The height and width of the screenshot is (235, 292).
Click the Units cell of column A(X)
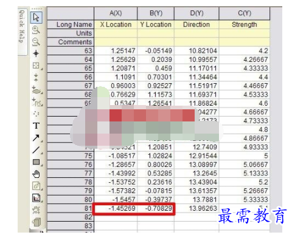point(116,33)
